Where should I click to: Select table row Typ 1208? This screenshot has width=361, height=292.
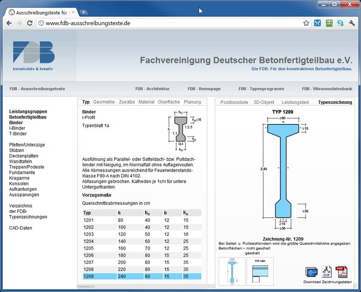click(x=142, y=269)
